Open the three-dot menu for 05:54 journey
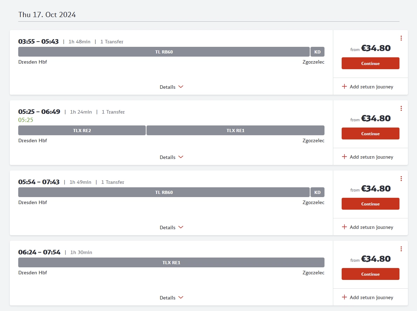The image size is (417, 311). [401, 179]
